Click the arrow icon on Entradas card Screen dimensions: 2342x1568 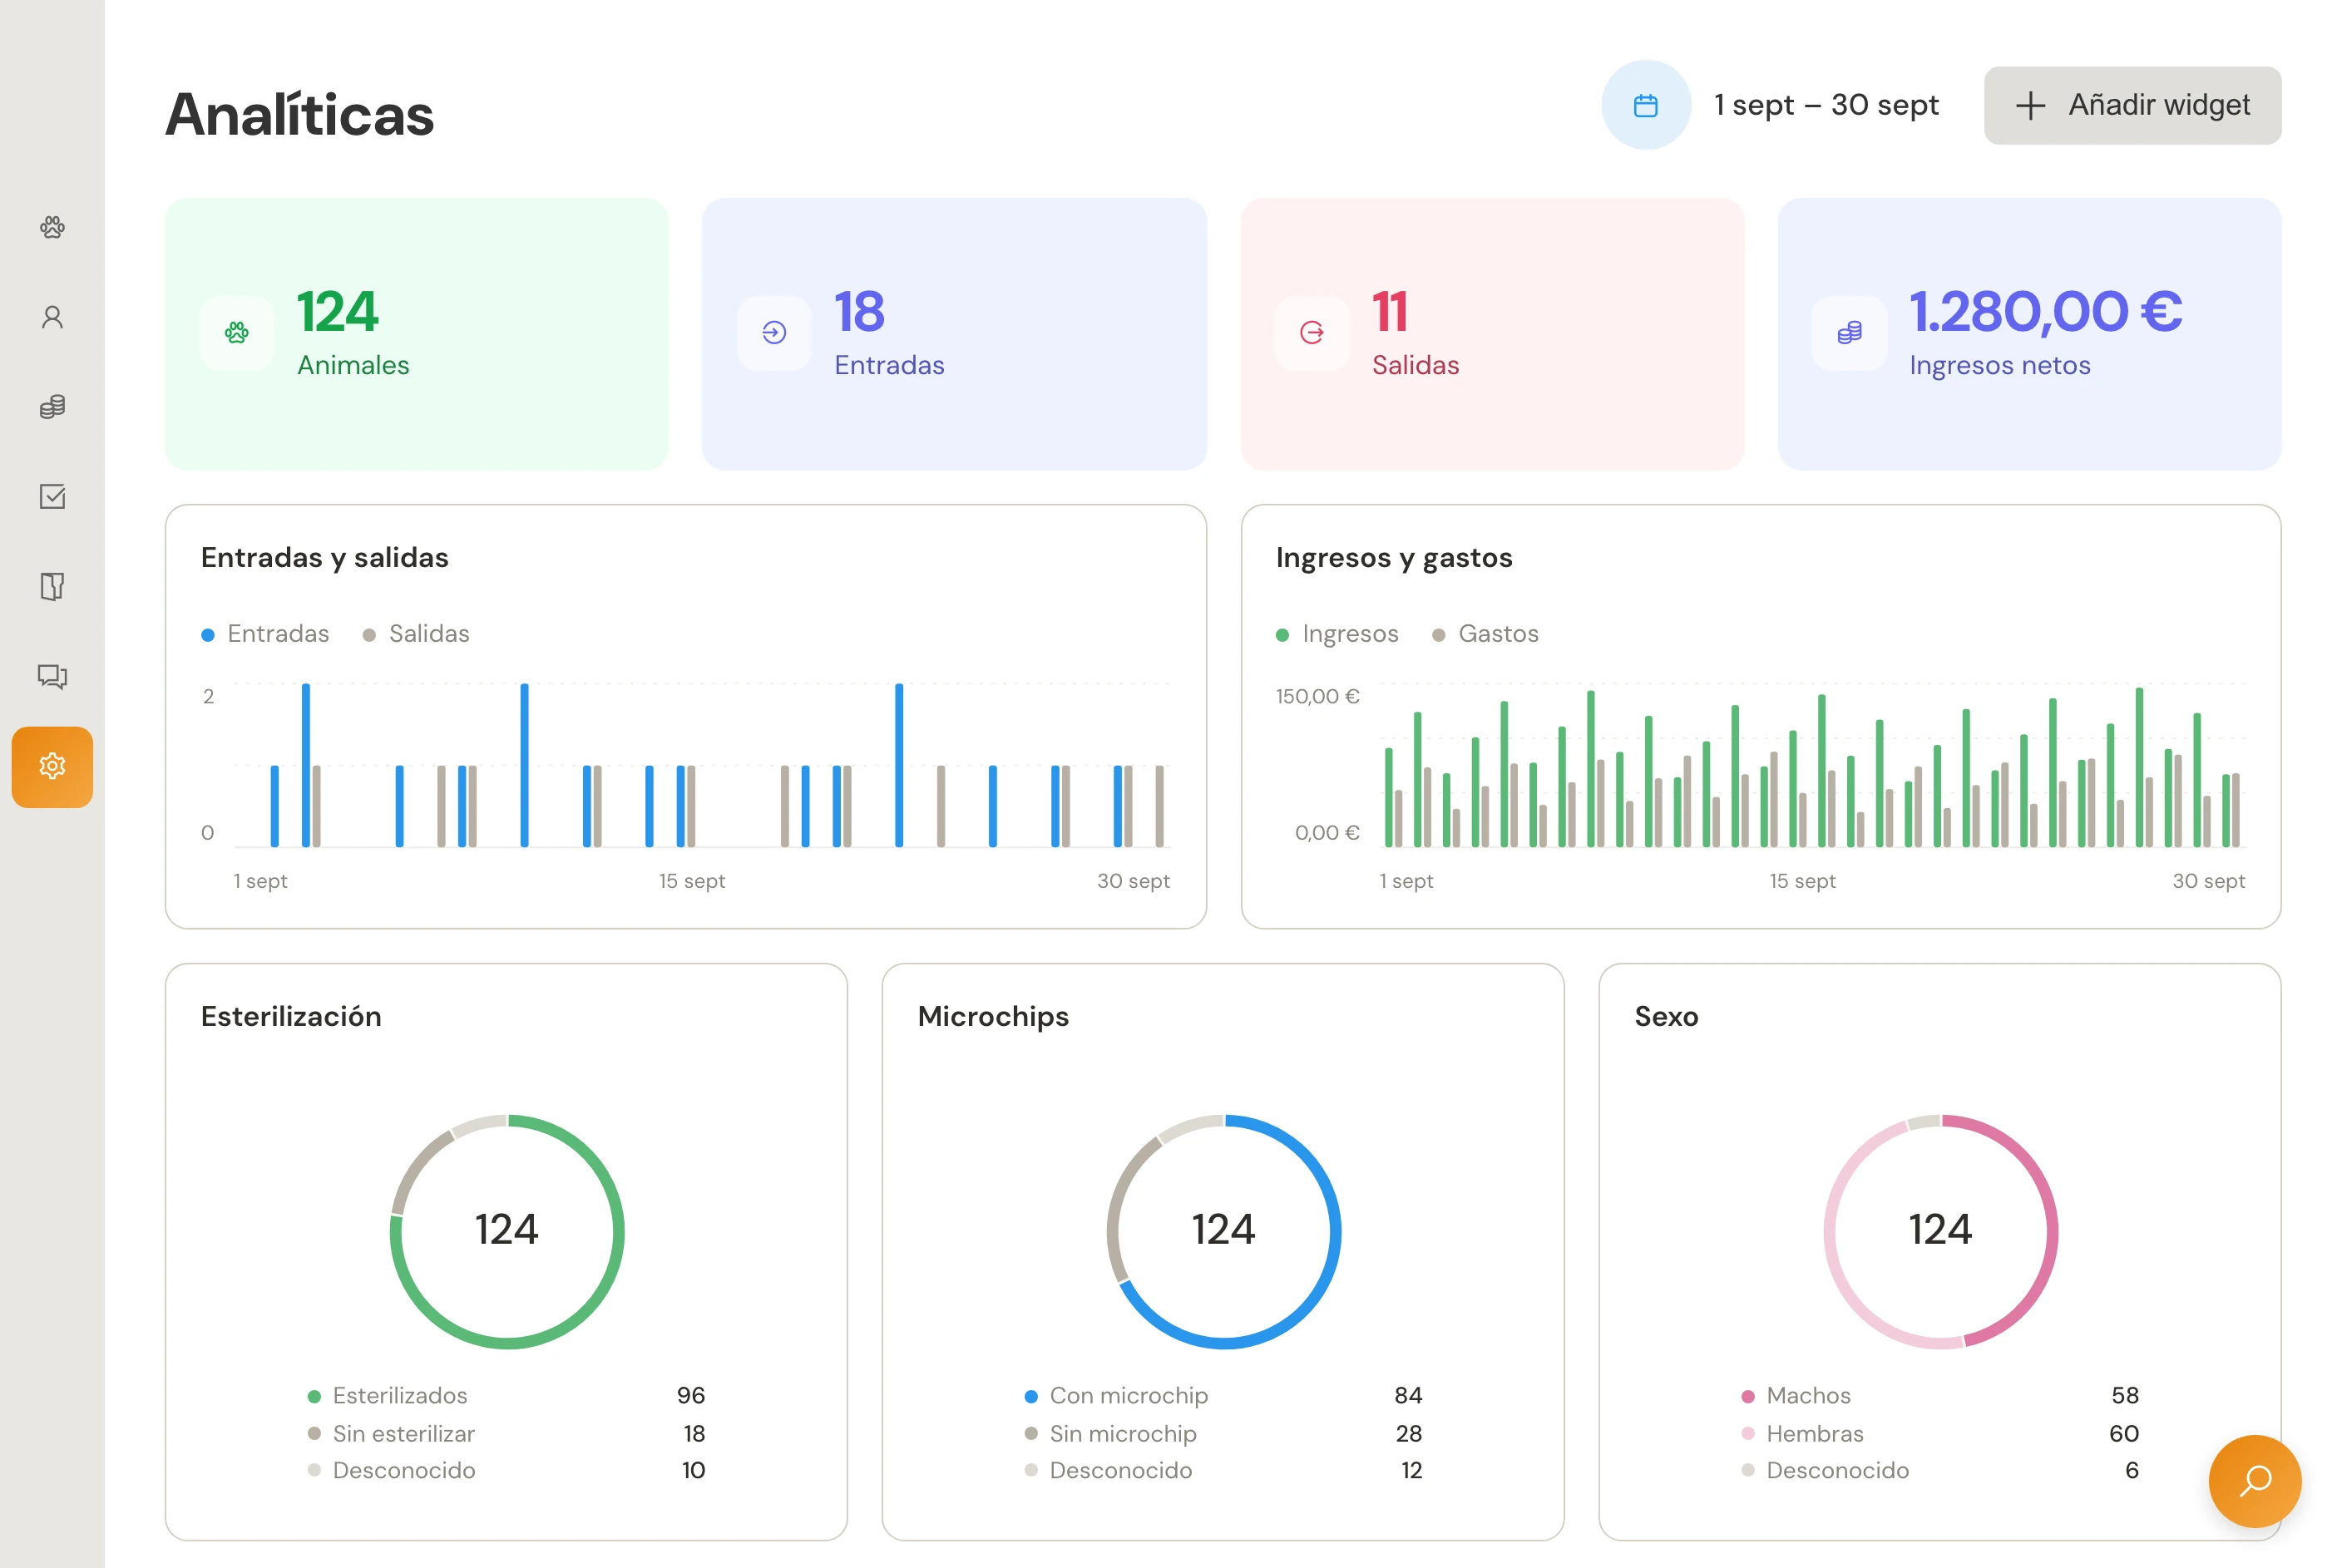[x=774, y=333]
